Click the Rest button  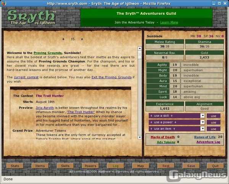(x=166, y=166)
